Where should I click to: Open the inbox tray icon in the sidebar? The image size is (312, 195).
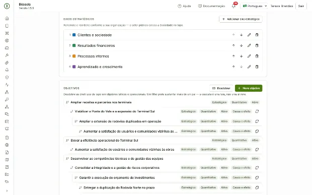point(7,48)
